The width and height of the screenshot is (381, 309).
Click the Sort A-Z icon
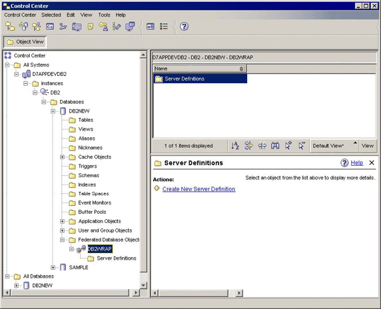pyautogui.click(x=235, y=146)
